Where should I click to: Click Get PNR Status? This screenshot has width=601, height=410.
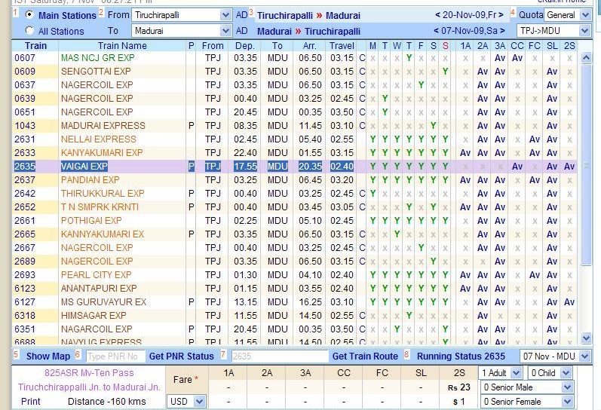181,356
